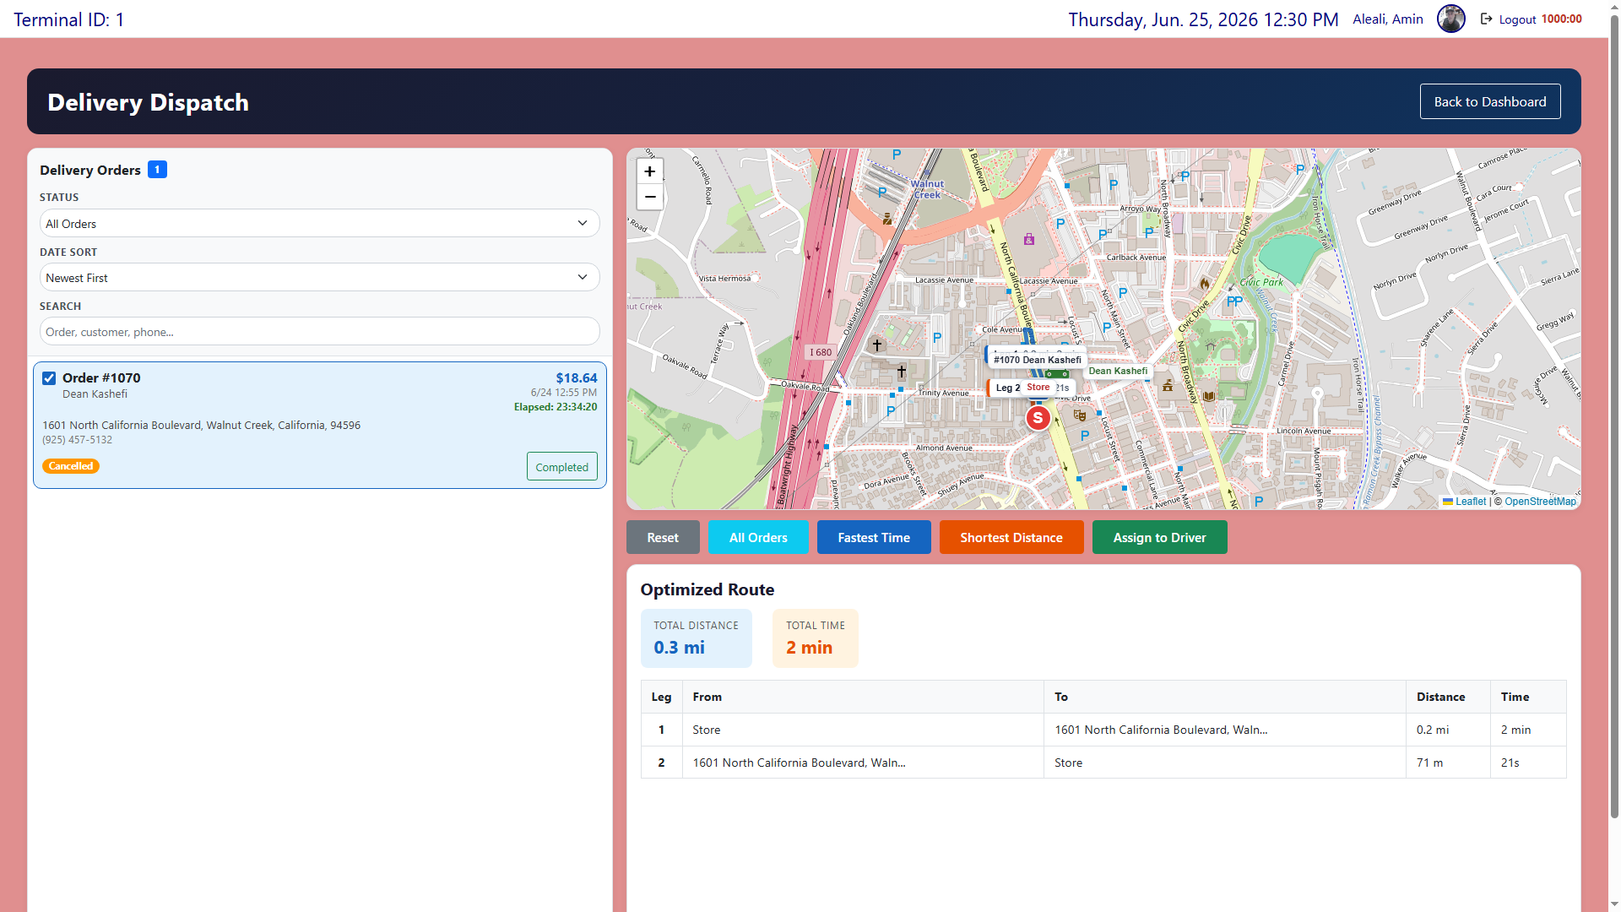
Task: Click the 0.2 mi distance cell
Action: (x=1448, y=730)
